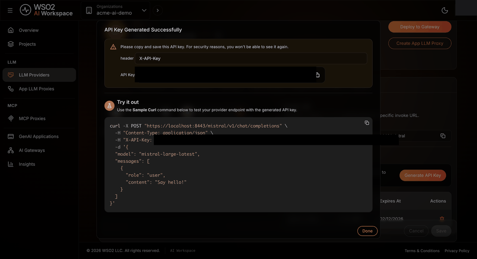Copy the sample curl command

point(367,123)
